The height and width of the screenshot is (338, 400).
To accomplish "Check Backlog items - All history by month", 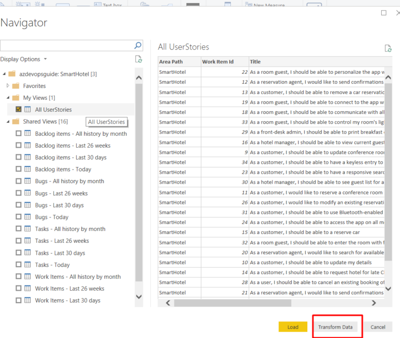I will coord(19,134).
